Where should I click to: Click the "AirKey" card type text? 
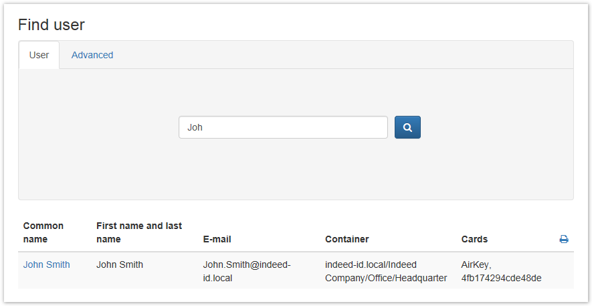(476, 264)
